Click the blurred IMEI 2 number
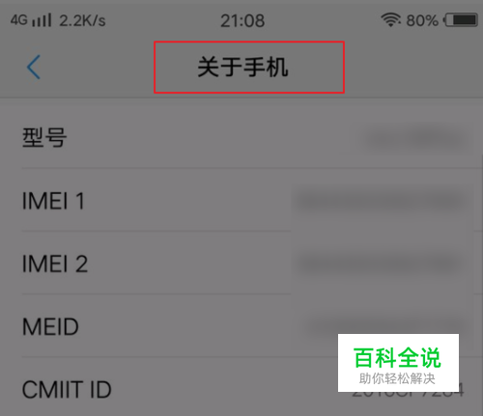The image size is (483, 416). point(379,263)
